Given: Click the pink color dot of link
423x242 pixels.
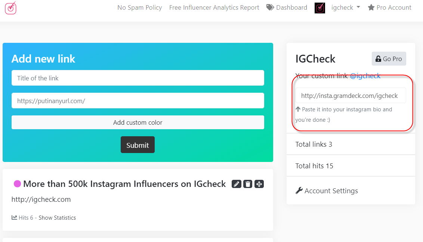Looking at the screenshot, I should click(x=17, y=184).
